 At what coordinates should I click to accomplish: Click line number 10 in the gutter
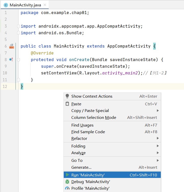(5, 73)
